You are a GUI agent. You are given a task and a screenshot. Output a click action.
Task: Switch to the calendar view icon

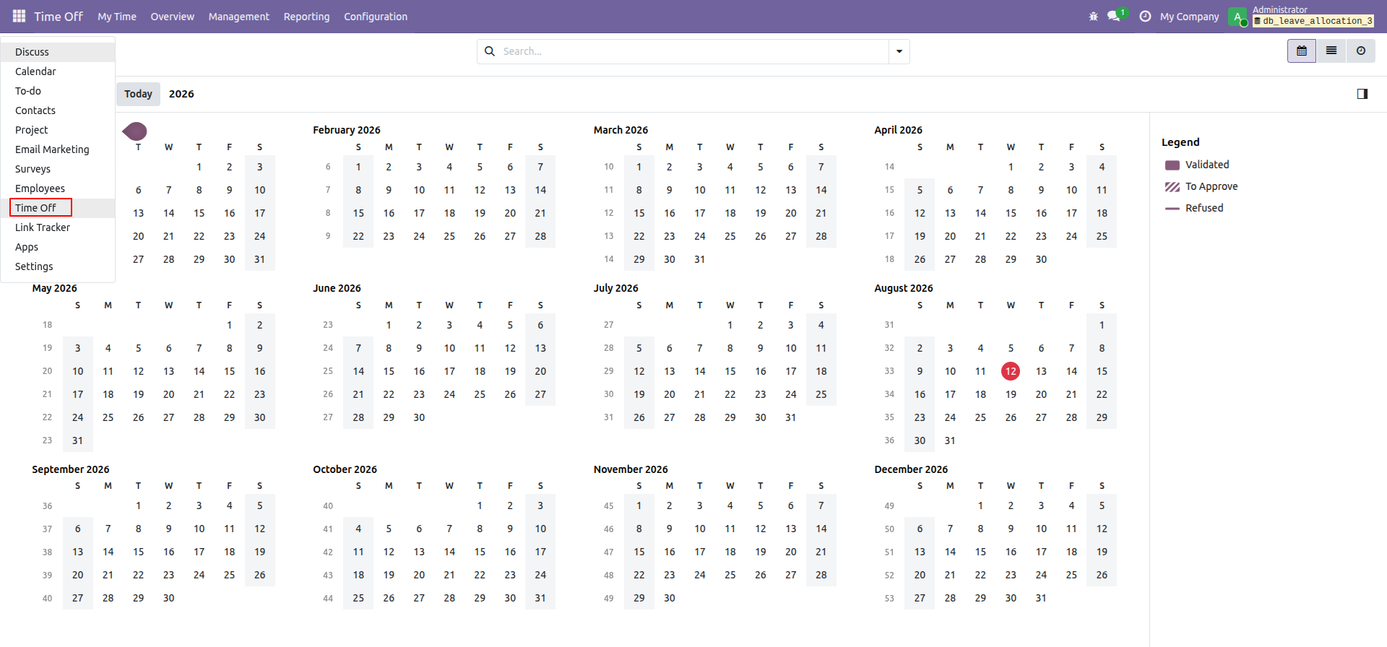1302,51
